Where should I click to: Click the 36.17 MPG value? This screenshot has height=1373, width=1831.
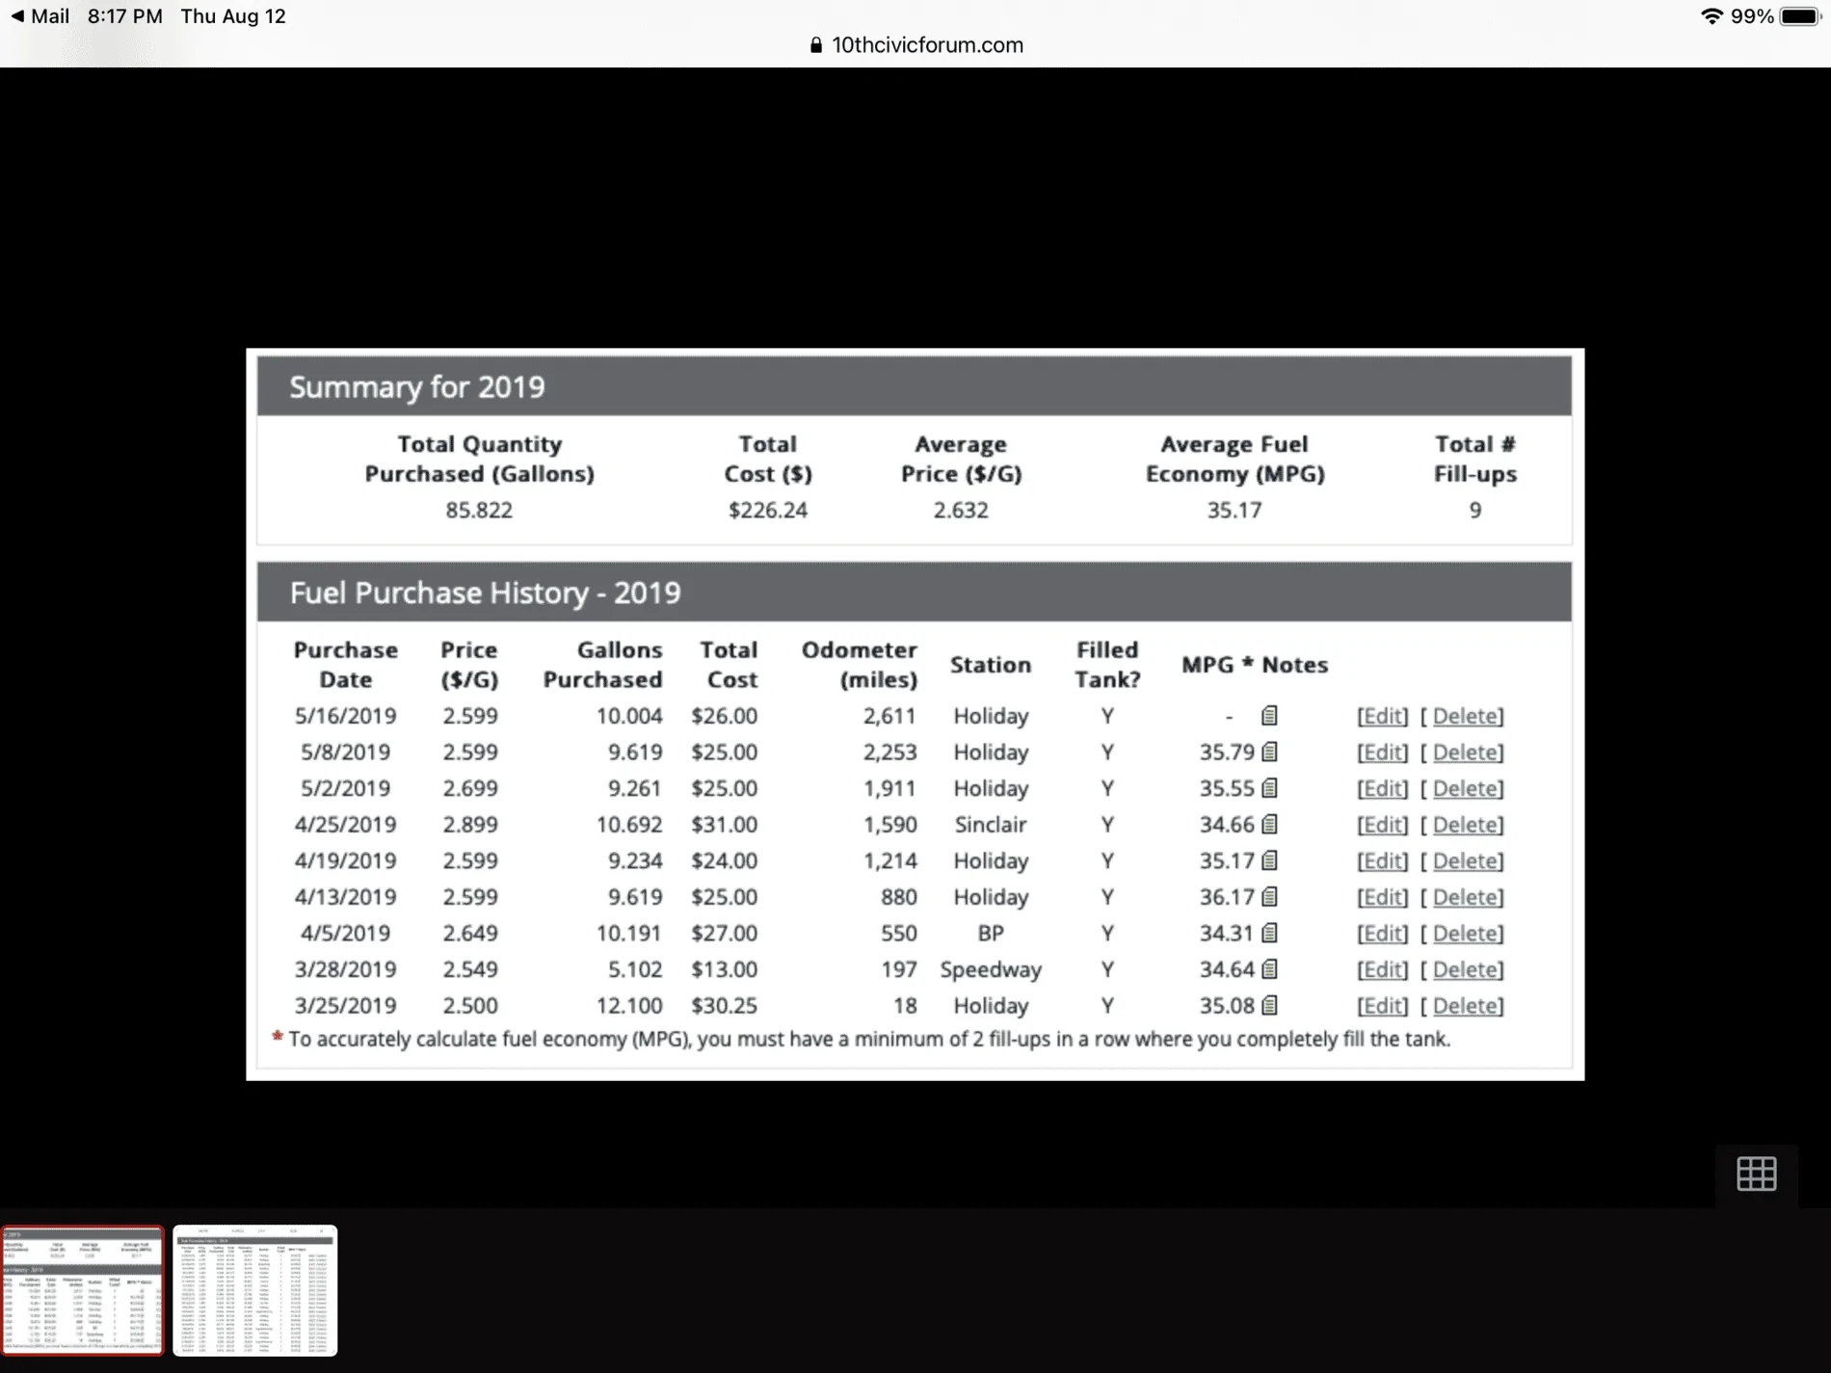click(x=1227, y=897)
